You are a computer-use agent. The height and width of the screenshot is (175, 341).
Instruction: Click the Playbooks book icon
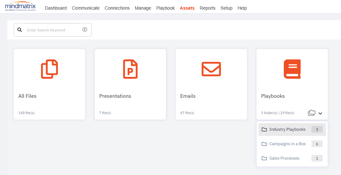pyautogui.click(x=292, y=69)
